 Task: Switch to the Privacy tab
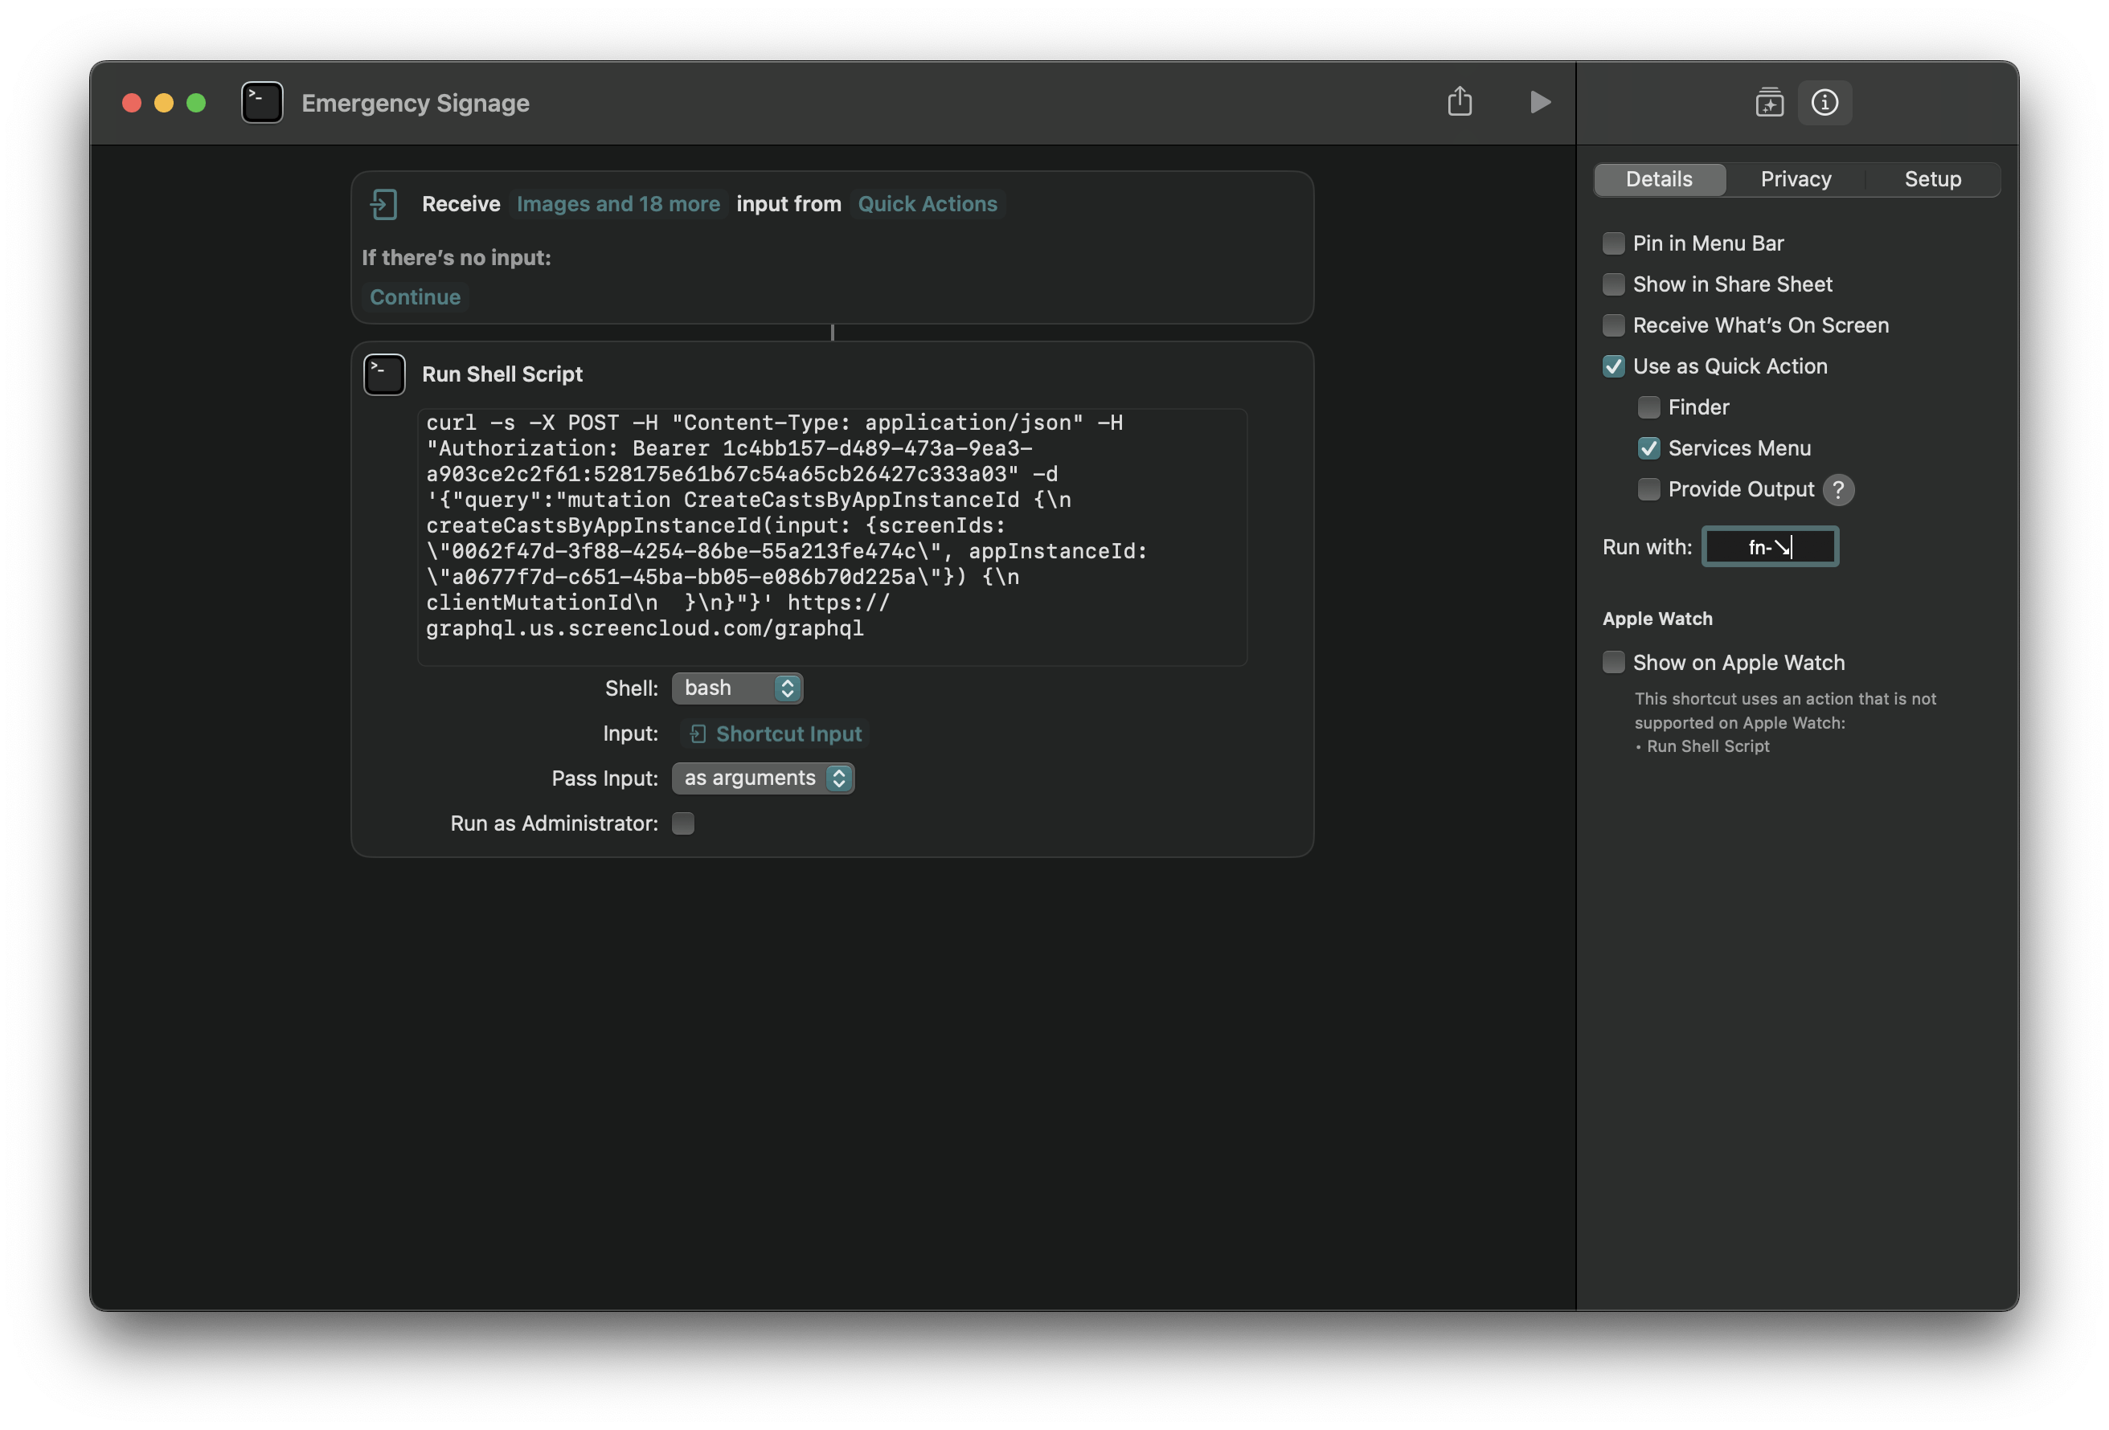click(x=1795, y=178)
